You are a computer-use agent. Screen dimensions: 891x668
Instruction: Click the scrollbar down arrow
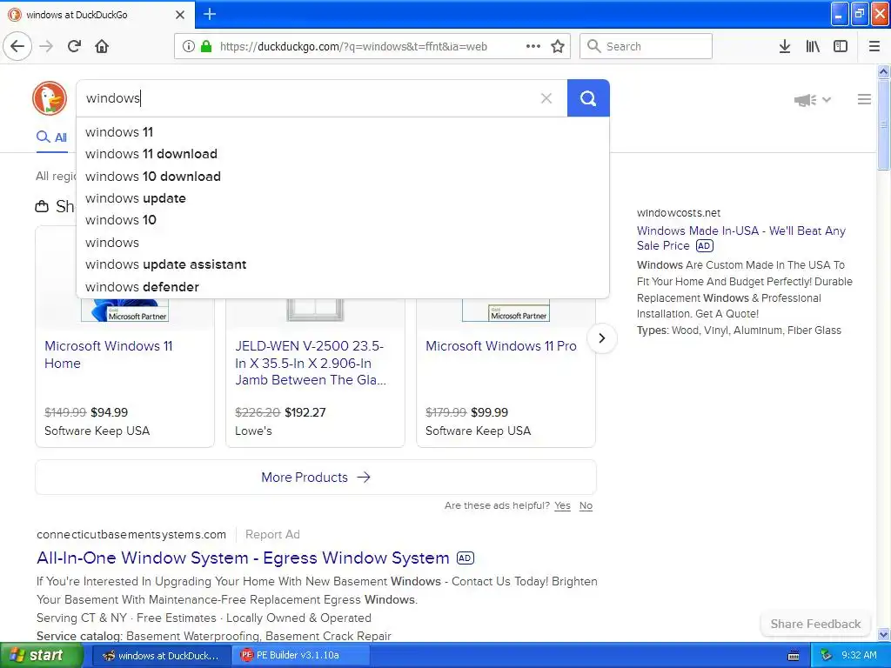[x=883, y=634]
